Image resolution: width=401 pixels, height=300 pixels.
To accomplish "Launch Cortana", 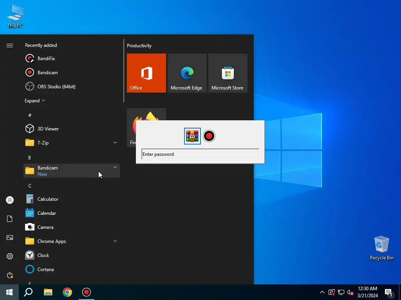I will click(x=71, y=269).
